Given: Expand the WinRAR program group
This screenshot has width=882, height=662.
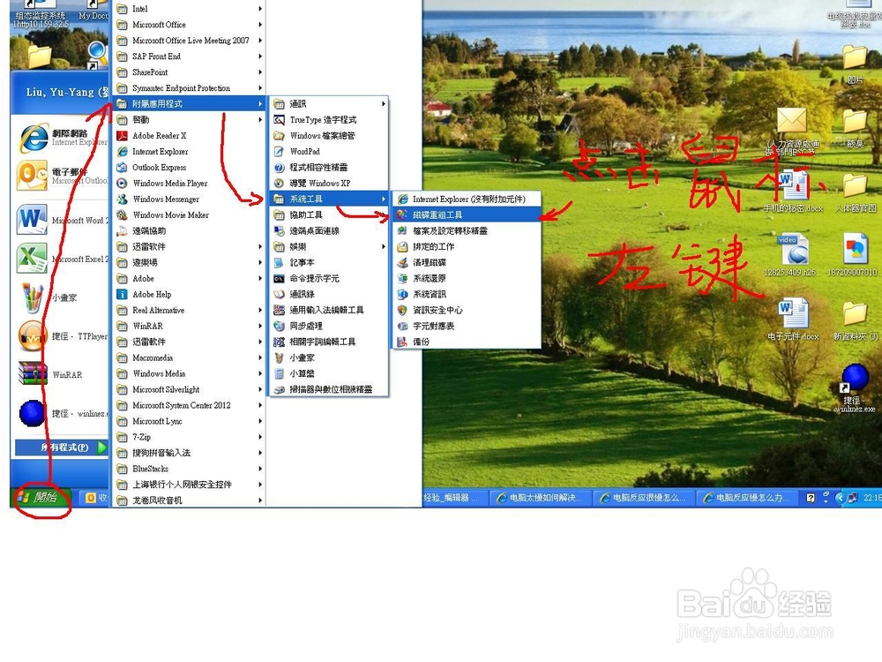Looking at the screenshot, I should click(189, 326).
